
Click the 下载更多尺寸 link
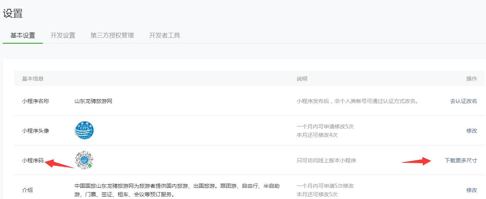(x=461, y=160)
